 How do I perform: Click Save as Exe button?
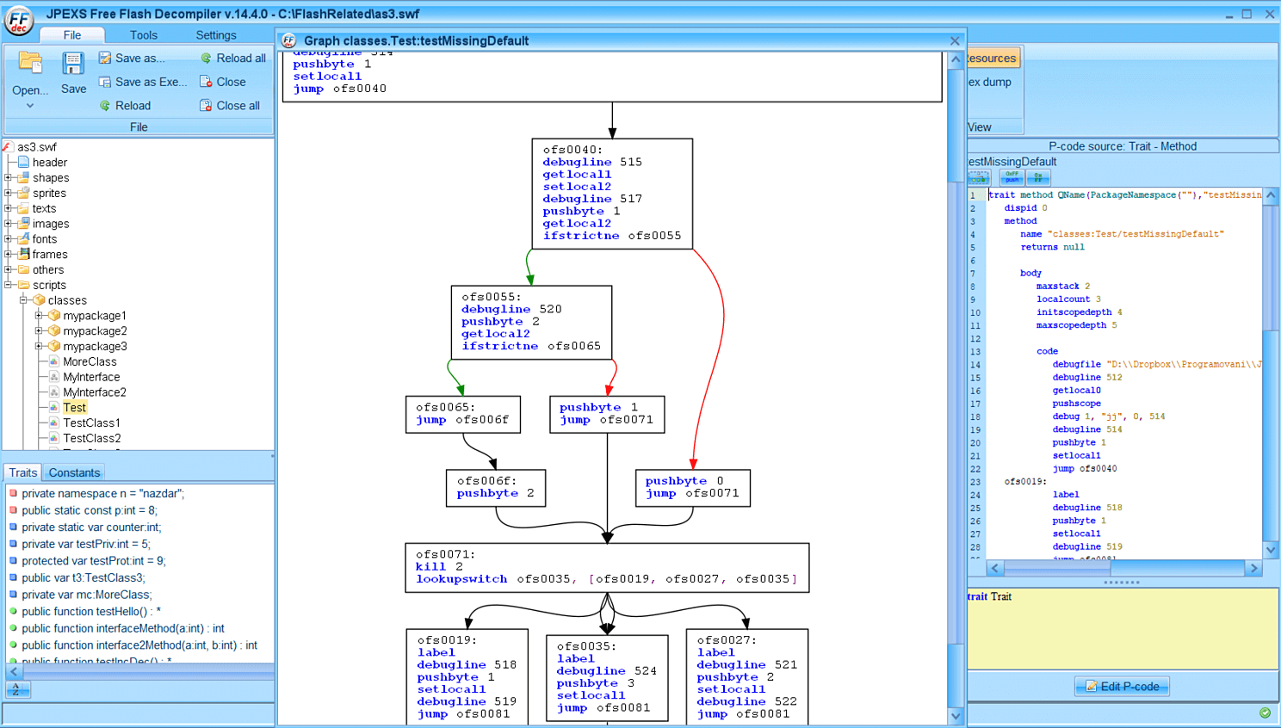(142, 82)
